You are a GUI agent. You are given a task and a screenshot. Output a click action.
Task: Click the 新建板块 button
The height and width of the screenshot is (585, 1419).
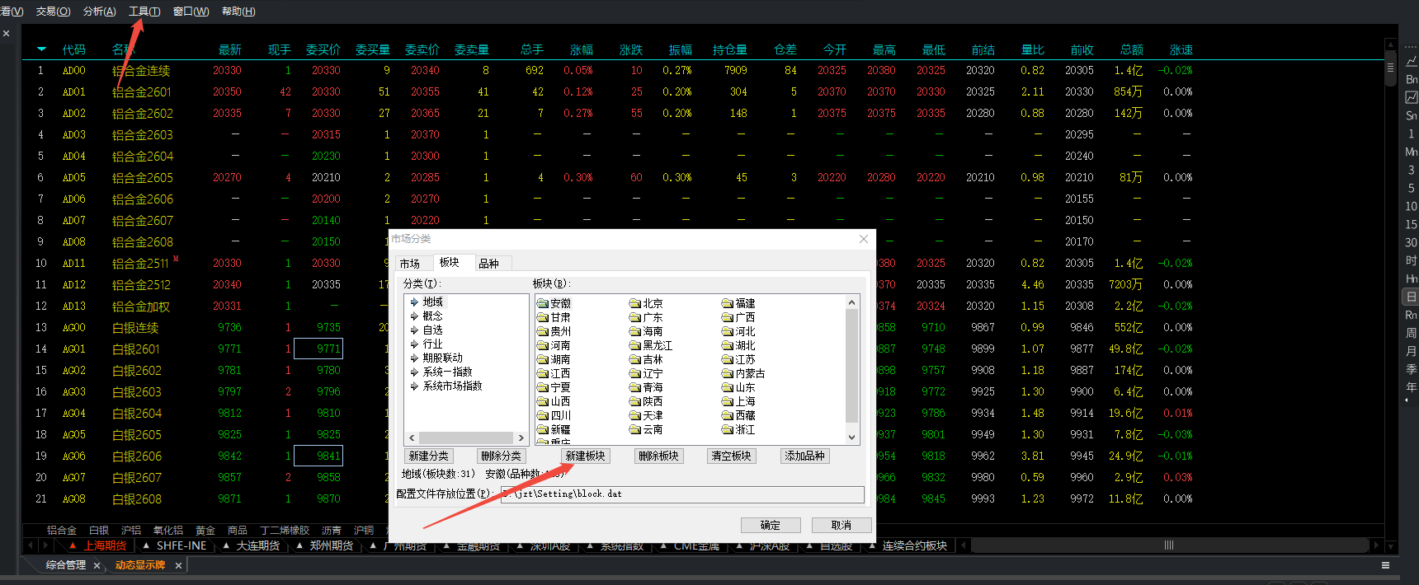tap(586, 456)
